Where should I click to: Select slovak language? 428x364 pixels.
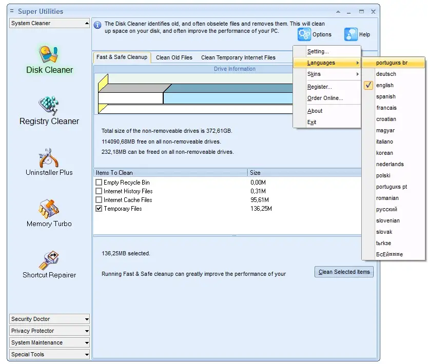[393, 232]
